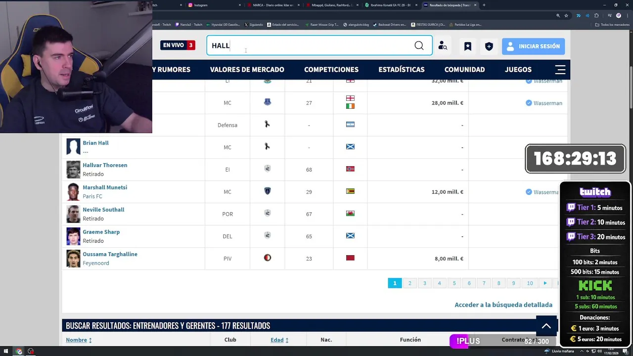Go to results page 10

point(530,283)
